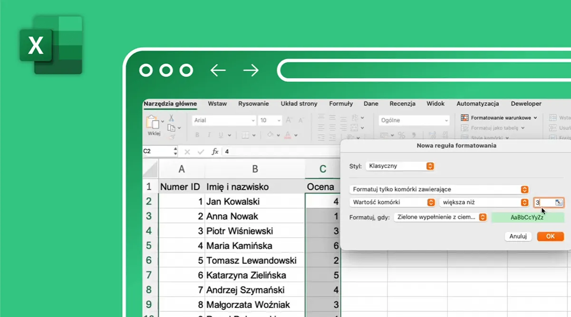
Task: Switch to the Układ strony tab
Action: click(299, 104)
